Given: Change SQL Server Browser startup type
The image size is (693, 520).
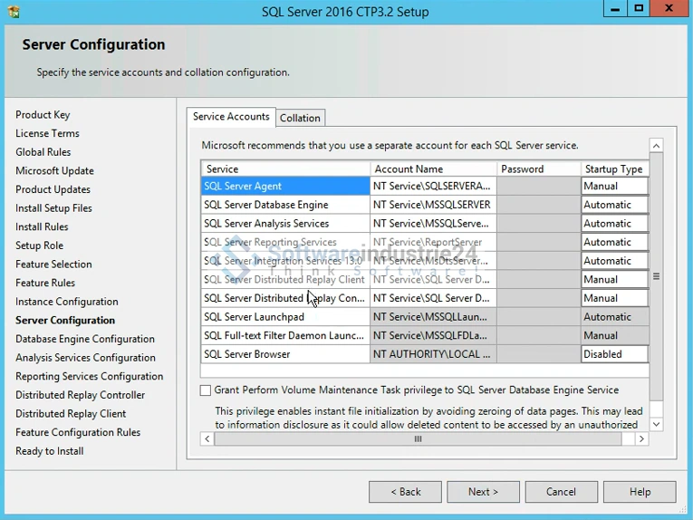Looking at the screenshot, I should click(x=614, y=354).
